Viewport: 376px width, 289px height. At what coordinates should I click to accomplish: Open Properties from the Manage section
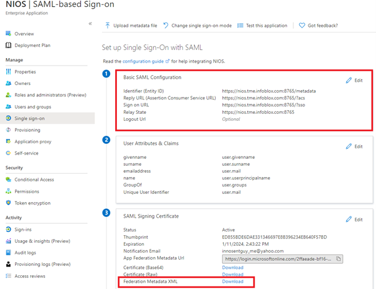click(x=26, y=72)
